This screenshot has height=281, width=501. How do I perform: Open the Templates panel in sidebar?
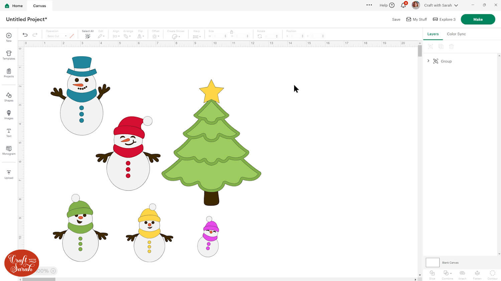9,55
